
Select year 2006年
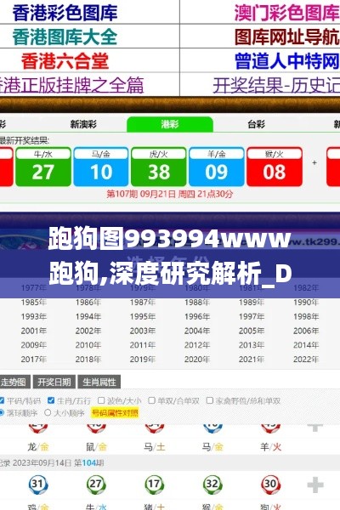tap(306, 331)
